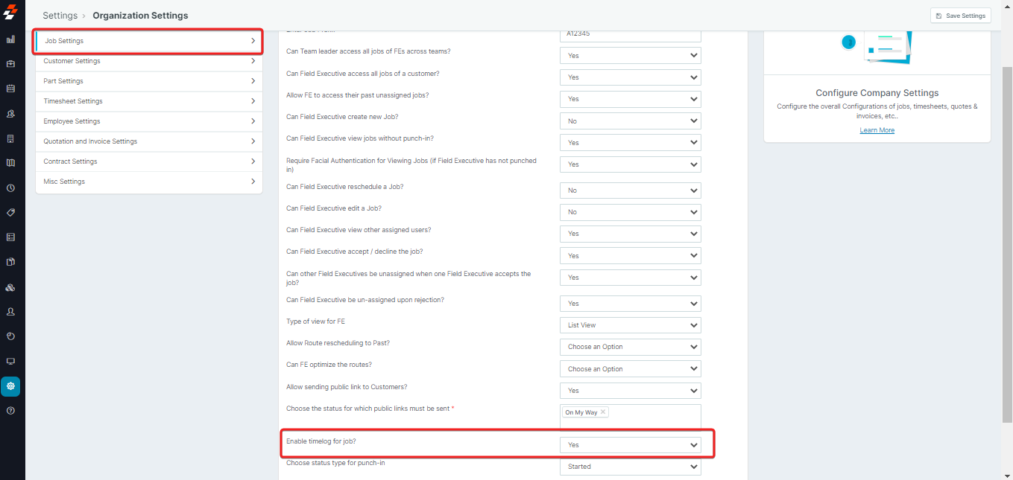1013x480 pixels.
Task: Open the monitor screen icon in sidebar
Action: click(x=10, y=361)
